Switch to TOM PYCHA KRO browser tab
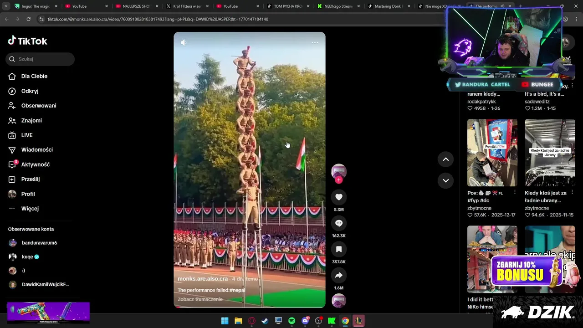Screen dimensions: 583x328 point(288,6)
